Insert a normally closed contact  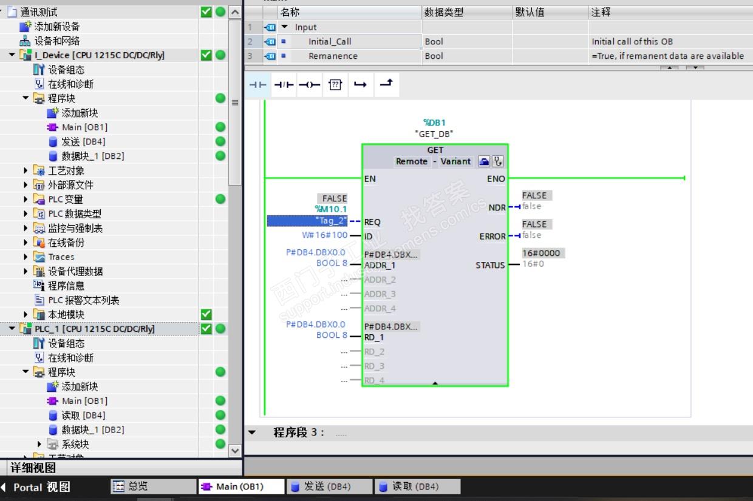tap(284, 85)
